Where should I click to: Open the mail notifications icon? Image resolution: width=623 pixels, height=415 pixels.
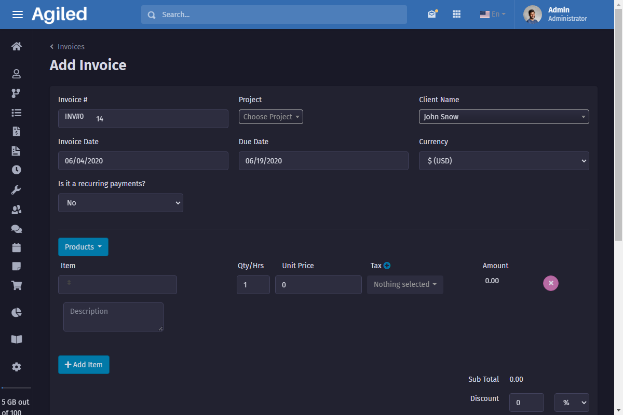[x=432, y=15]
